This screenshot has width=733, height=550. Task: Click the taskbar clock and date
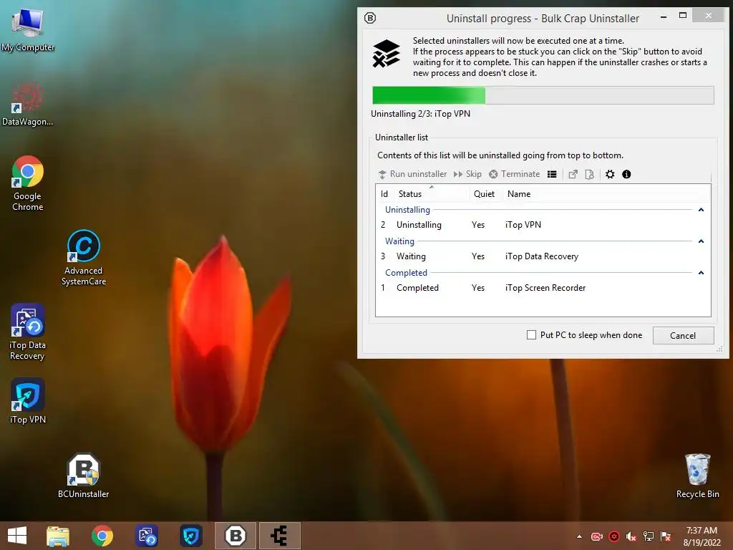coord(702,536)
